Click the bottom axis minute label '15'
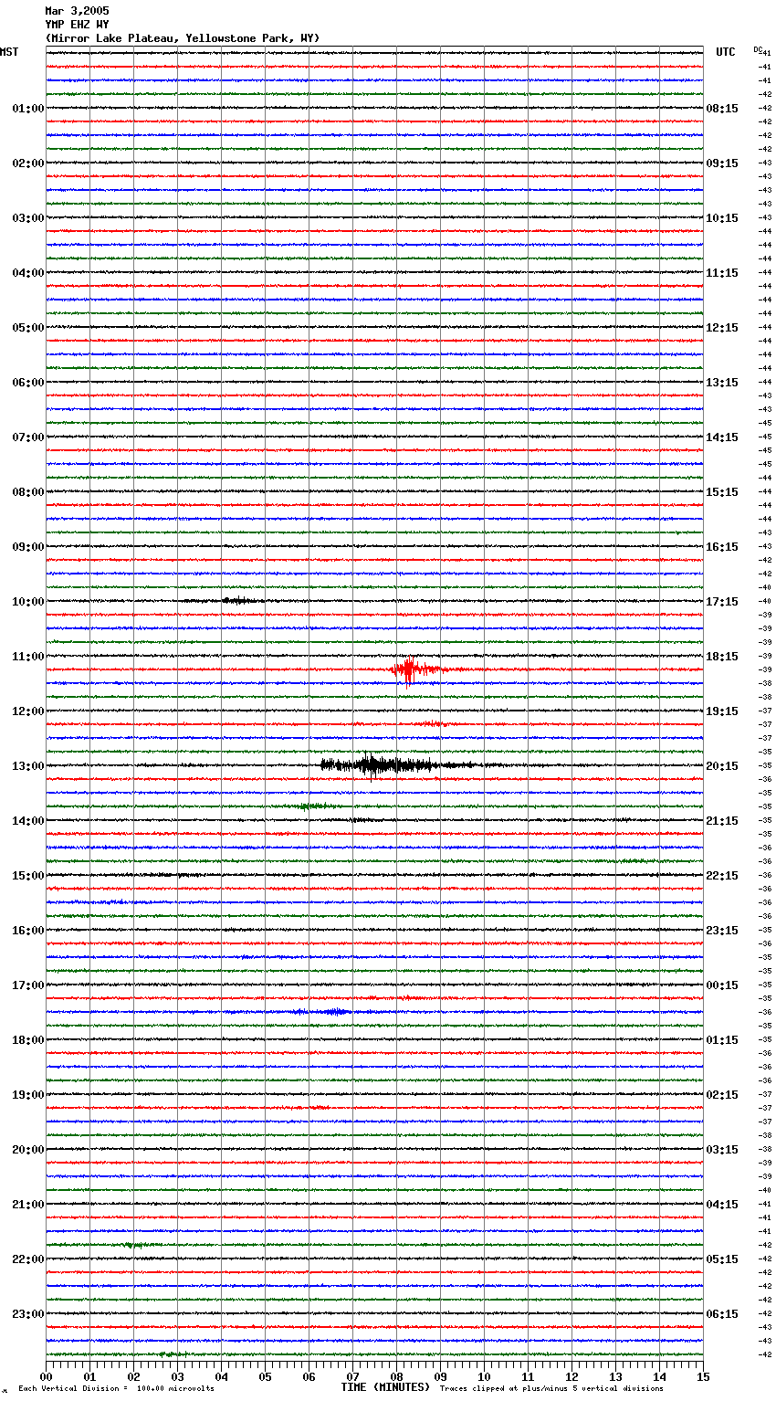This screenshot has height=1401, width=776. click(703, 1376)
